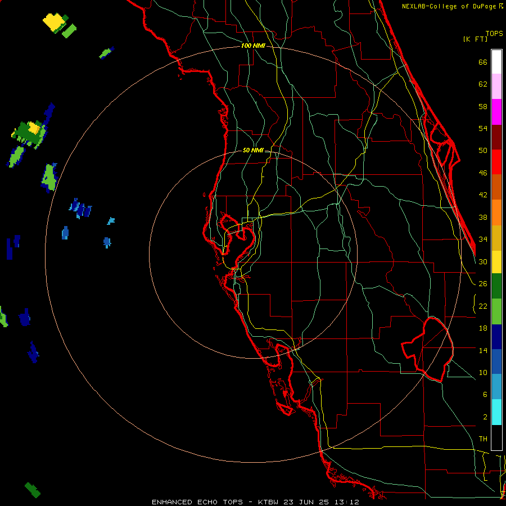Click the legend value 2
Image resolution: width=506 pixels, height=506 pixels.
[485, 417]
